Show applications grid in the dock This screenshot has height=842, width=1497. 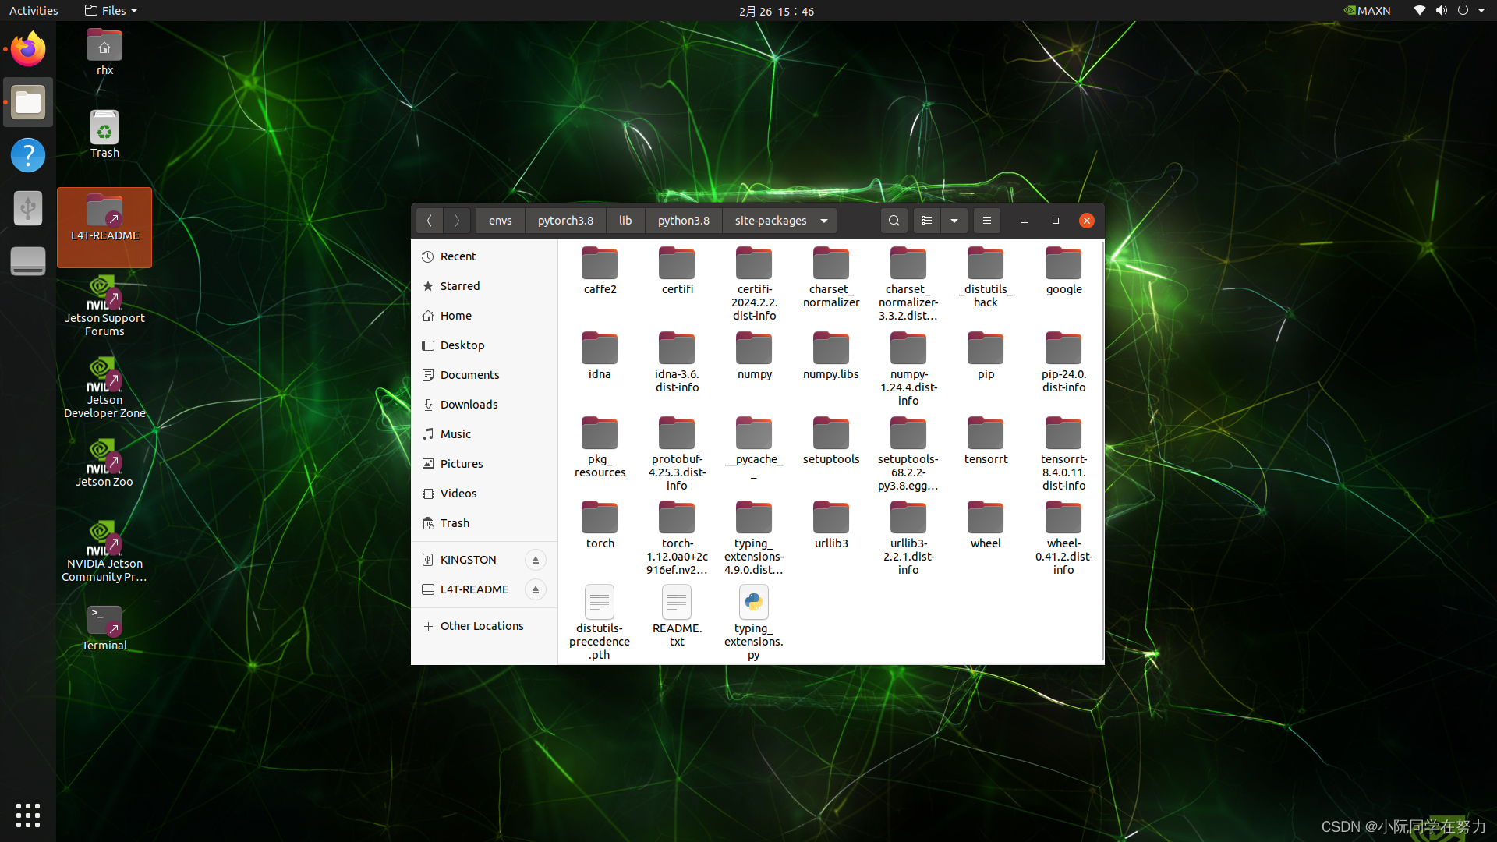coord(28,815)
